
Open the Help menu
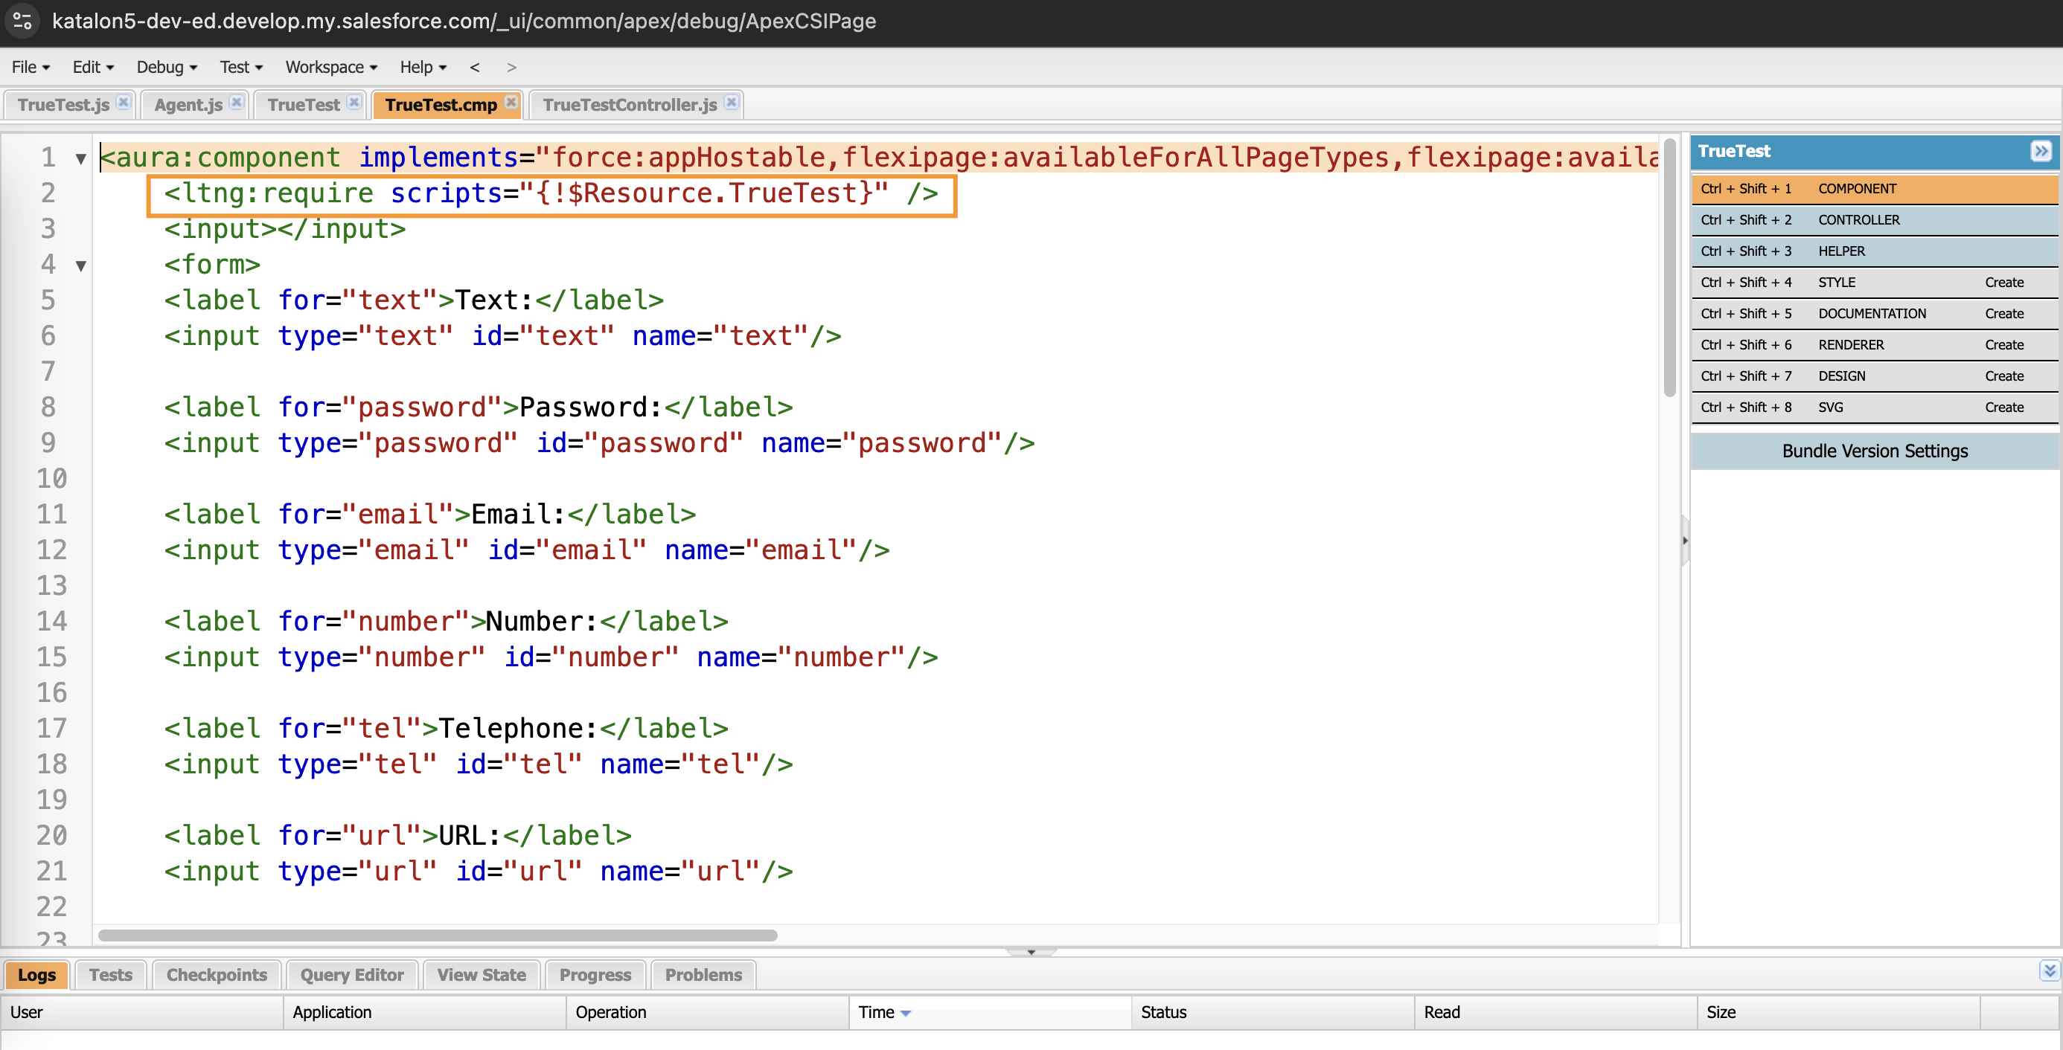(423, 67)
